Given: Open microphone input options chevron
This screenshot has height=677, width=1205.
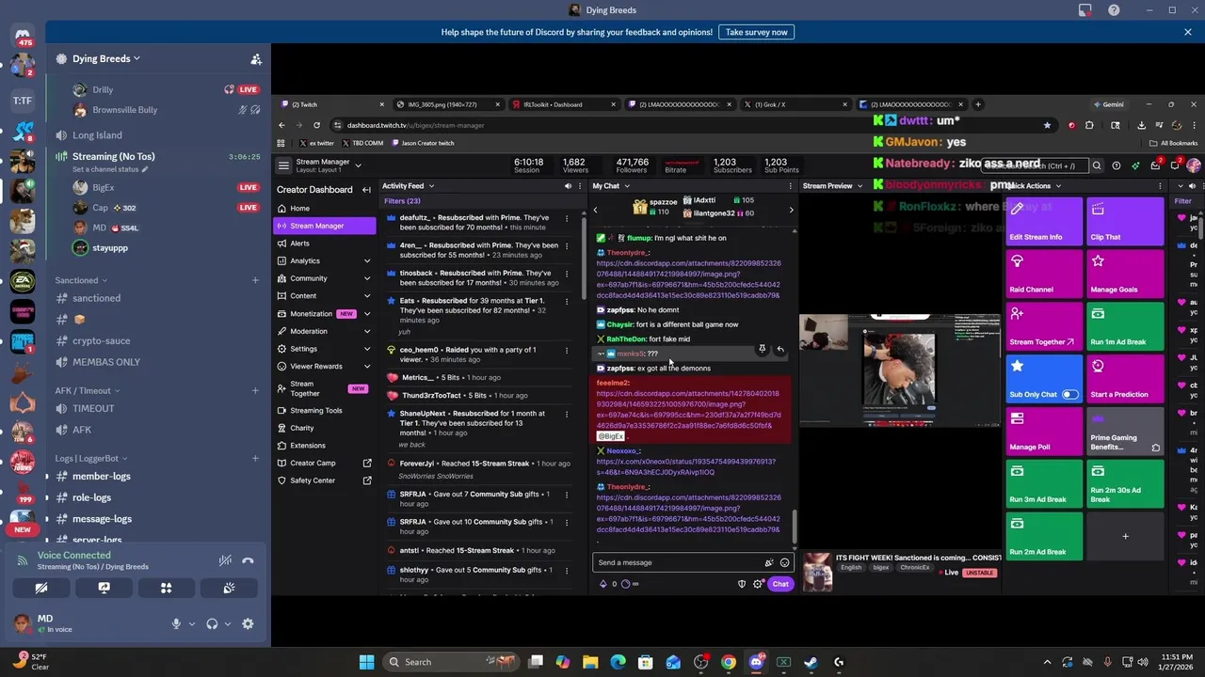Looking at the screenshot, I should pos(192,623).
